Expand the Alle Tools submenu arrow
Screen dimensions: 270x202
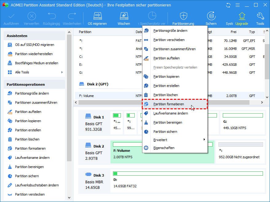pyautogui.click(x=62, y=72)
